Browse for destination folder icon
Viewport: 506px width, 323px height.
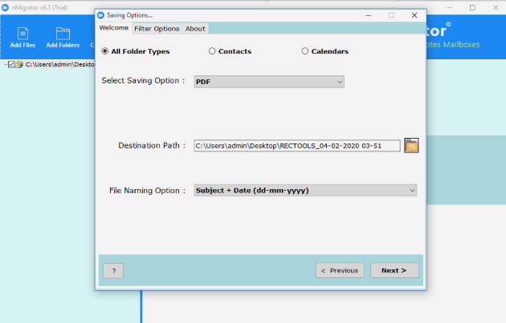(x=411, y=145)
